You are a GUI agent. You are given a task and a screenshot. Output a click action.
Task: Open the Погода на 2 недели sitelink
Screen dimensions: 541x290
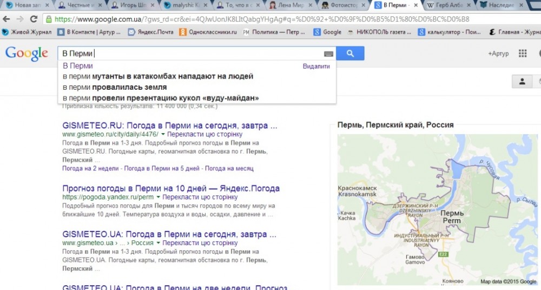(x=90, y=168)
